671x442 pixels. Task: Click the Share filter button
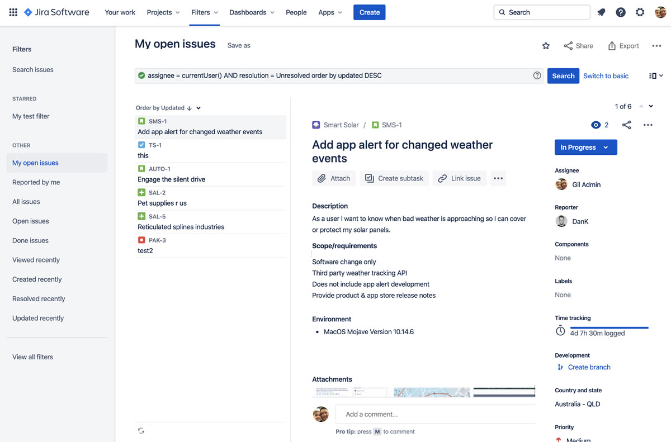click(578, 46)
